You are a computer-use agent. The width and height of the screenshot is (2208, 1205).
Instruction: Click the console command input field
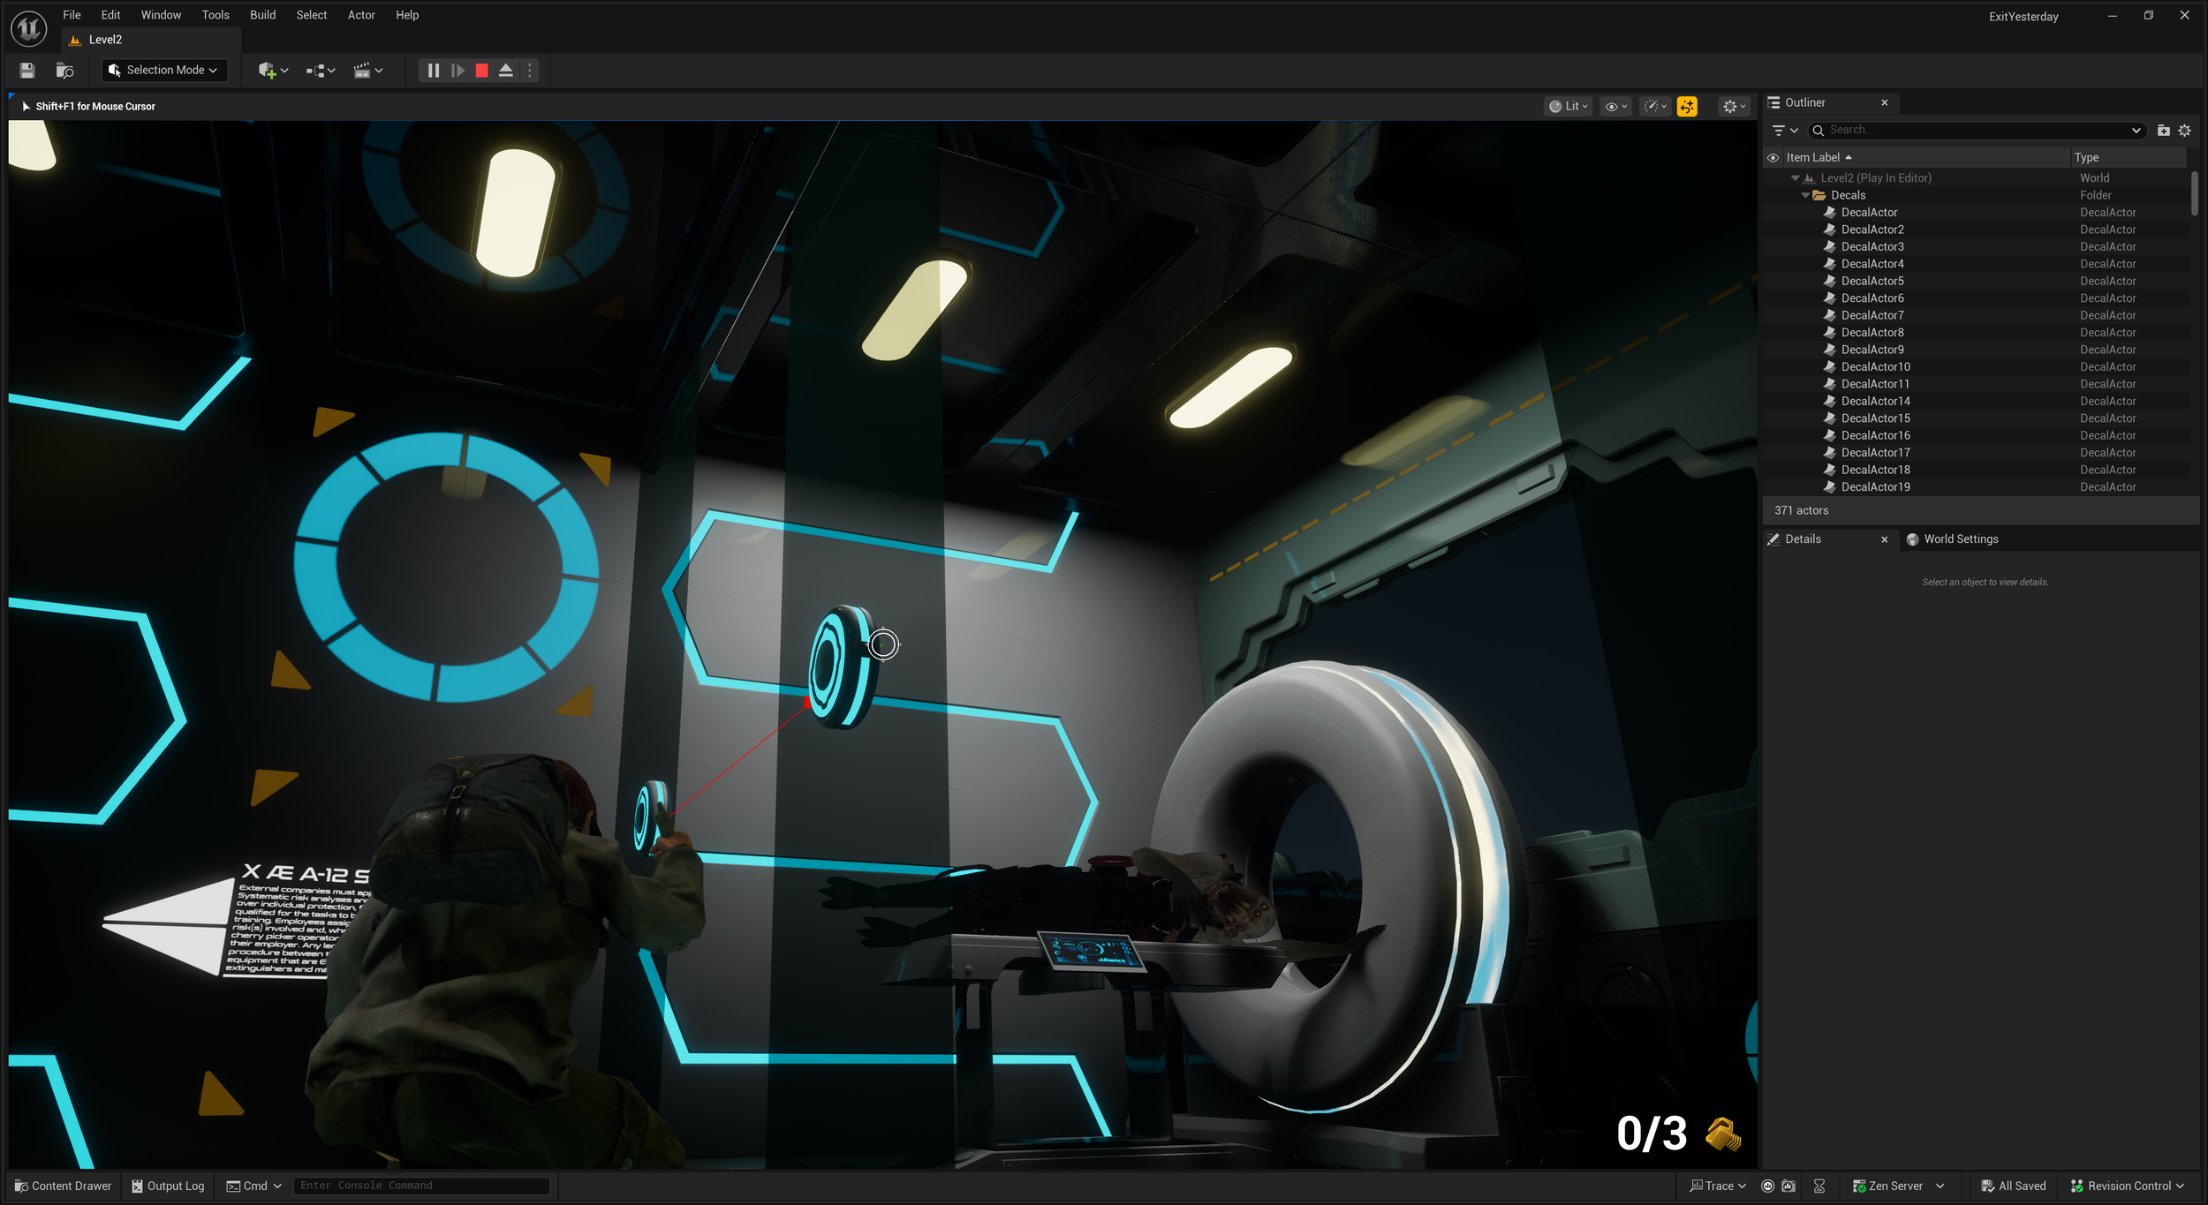click(420, 1186)
